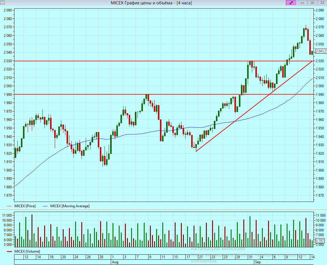This screenshot has height=265, width=327.
Task: Click date label 9 on the time axis
Action: click(x=150, y=257)
